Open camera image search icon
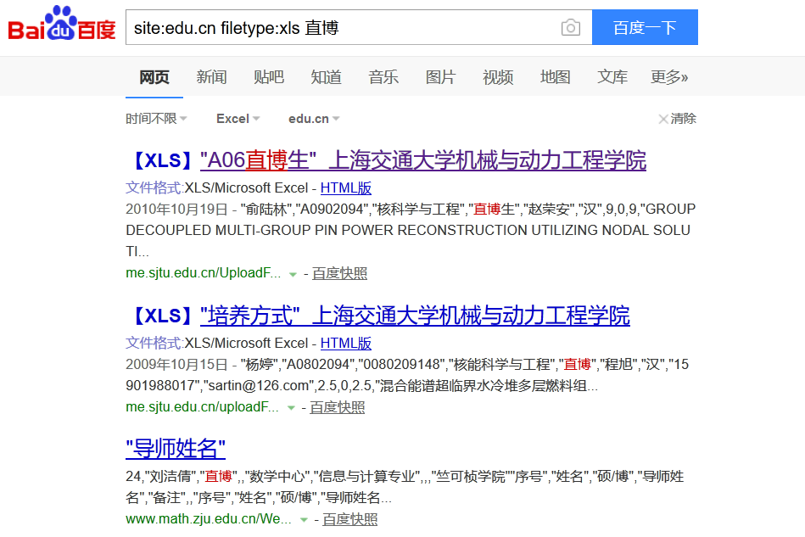805x537 pixels. pos(570,28)
